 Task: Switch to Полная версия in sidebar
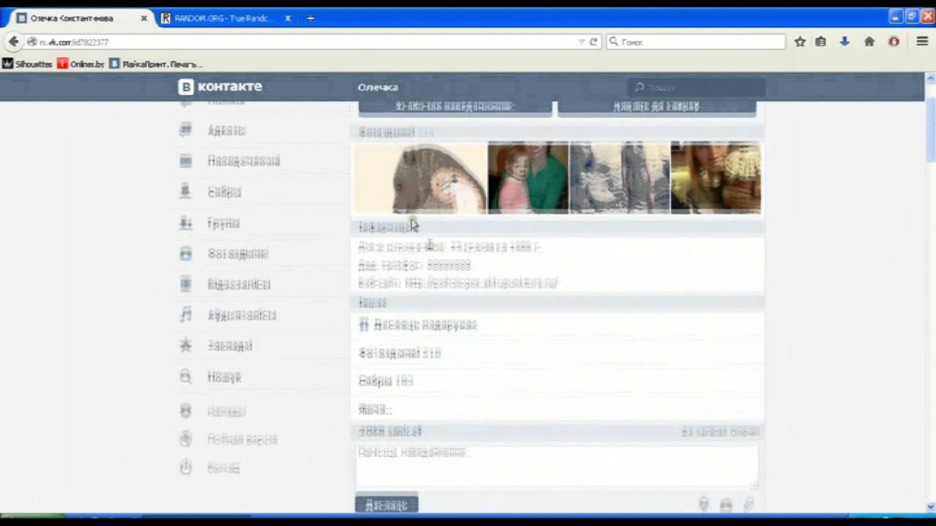point(228,440)
